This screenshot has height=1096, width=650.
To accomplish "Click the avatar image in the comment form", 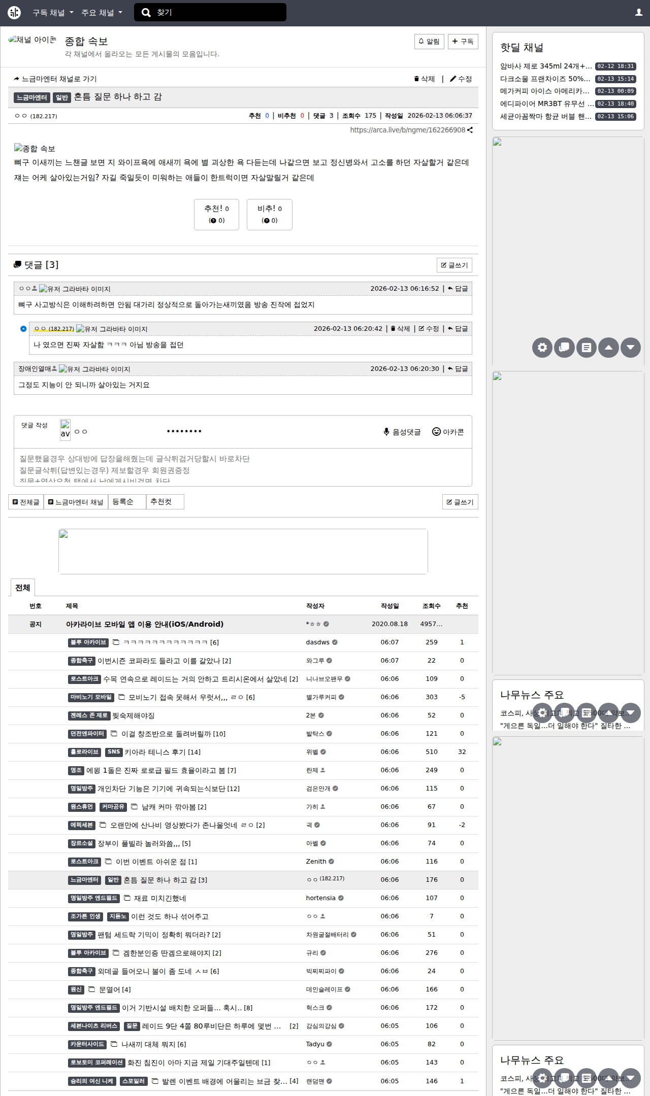I will click(65, 430).
